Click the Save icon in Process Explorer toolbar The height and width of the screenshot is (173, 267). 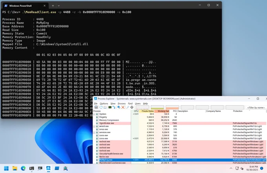(96, 107)
